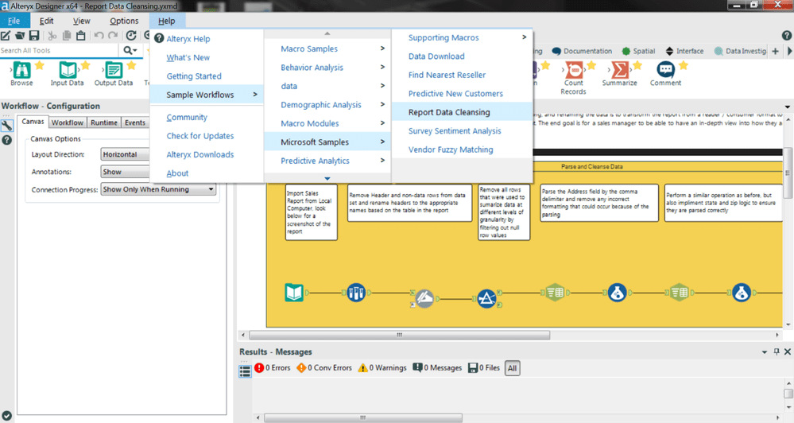Click the Paste clipboard icon
The width and height of the screenshot is (794, 423).
tap(80, 36)
